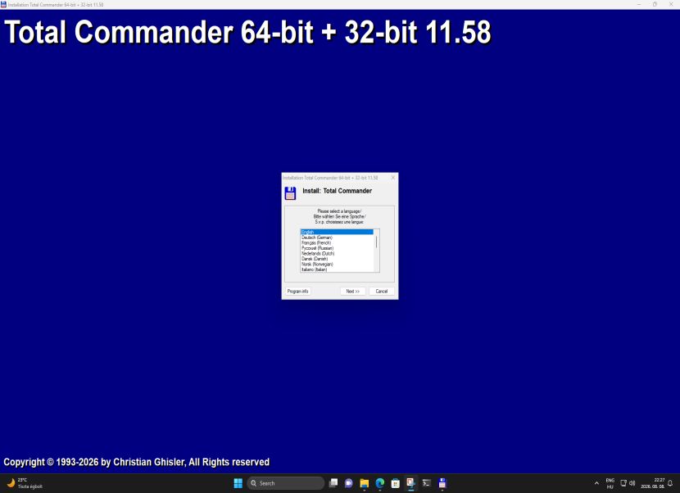The image size is (680, 493).
Task: Open Microsoft Store from the taskbar
Action: (395, 483)
